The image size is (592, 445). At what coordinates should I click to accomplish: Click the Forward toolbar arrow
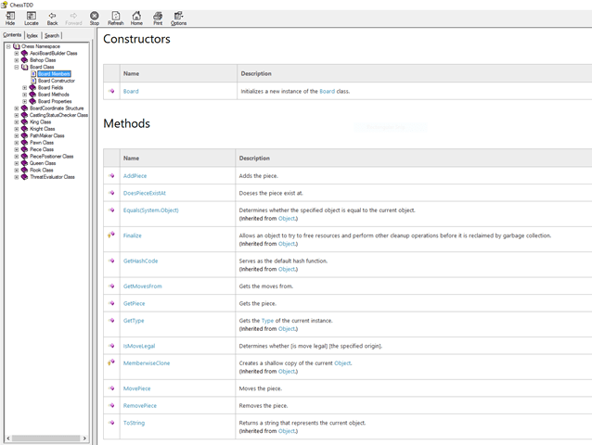pyautogui.click(x=73, y=19)
